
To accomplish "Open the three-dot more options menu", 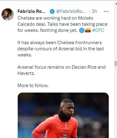I will coord(106,11).
